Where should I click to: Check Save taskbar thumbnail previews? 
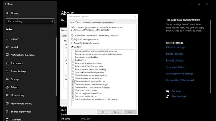[x=73, y=72]
